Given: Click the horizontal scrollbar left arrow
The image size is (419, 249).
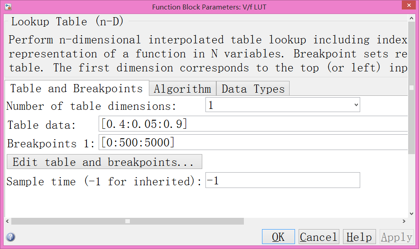Looking at the screenshot, I should pos(8,221).
